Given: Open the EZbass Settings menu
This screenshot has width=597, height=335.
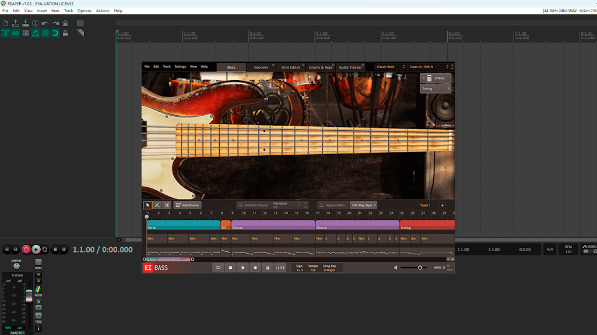Looking at the screenshot, I should (180, 66).
